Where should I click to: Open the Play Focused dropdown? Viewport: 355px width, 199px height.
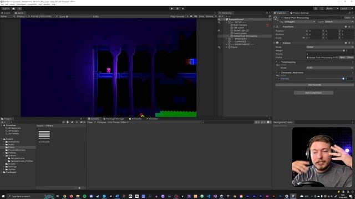pos(179,17)
